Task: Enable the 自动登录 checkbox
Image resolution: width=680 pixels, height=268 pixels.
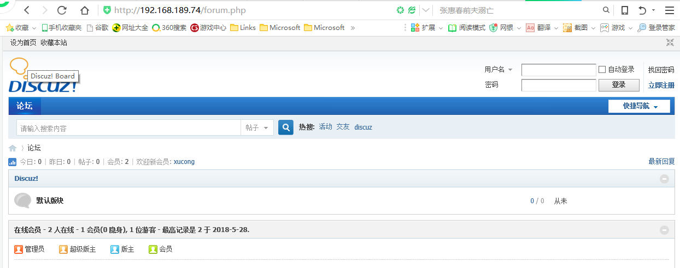Action: click(x=602, y=69)
